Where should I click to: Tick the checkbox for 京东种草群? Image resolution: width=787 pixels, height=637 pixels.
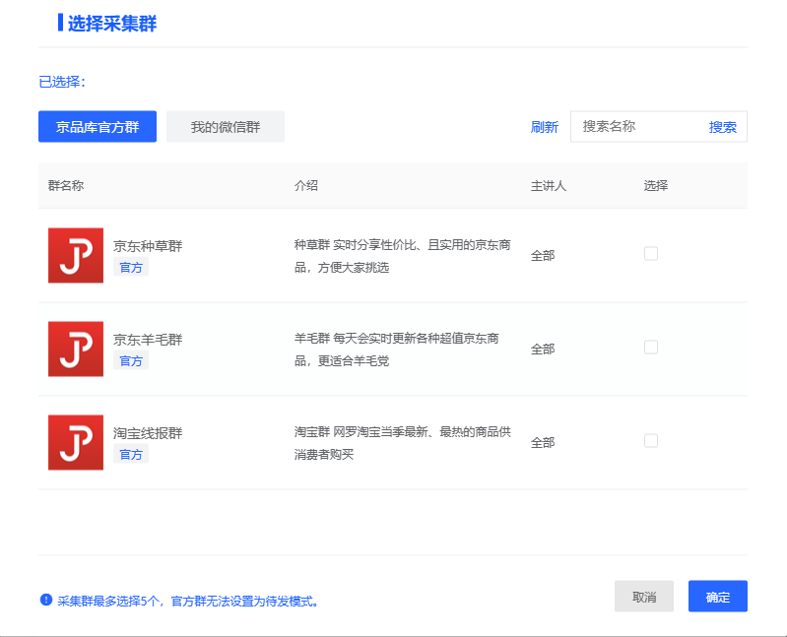tap(650, 254)
